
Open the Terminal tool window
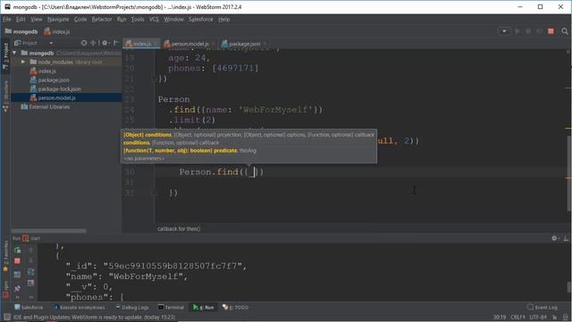(x=171, y=308)
